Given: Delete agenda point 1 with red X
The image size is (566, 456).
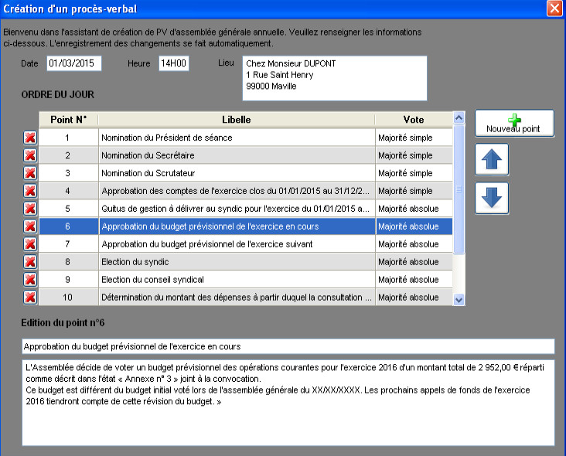Looking at the screenshot, I should [x=30, y=138].
